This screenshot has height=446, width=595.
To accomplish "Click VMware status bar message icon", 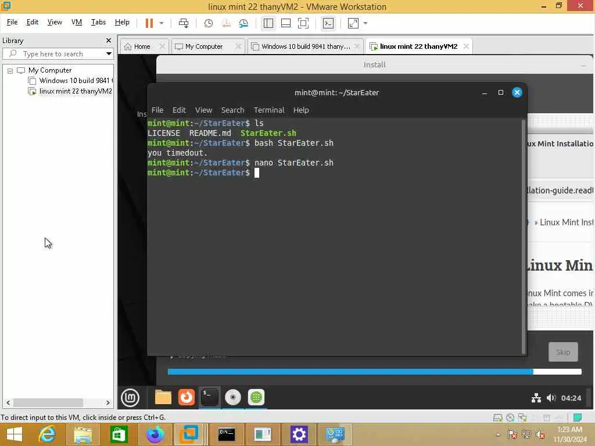I will coord(578,418).
